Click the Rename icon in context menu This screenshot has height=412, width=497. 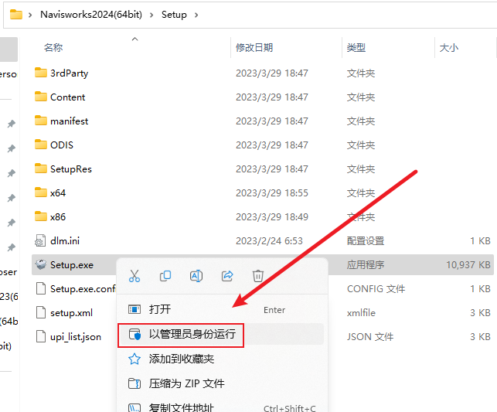click(196, 276)
